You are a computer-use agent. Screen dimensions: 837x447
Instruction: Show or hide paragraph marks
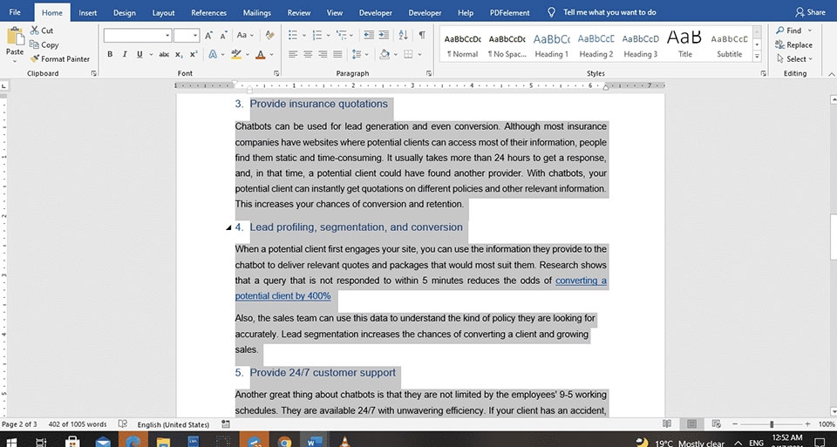click(422, 35)
